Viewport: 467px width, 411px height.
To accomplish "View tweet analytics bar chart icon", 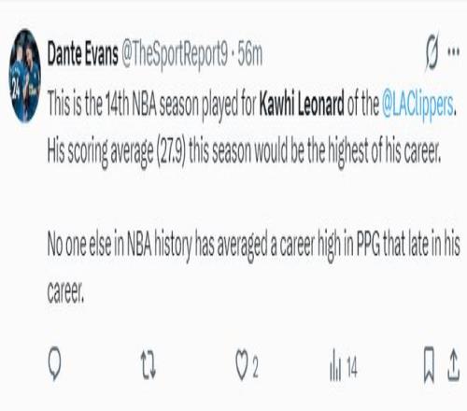I will click(335, 364).
